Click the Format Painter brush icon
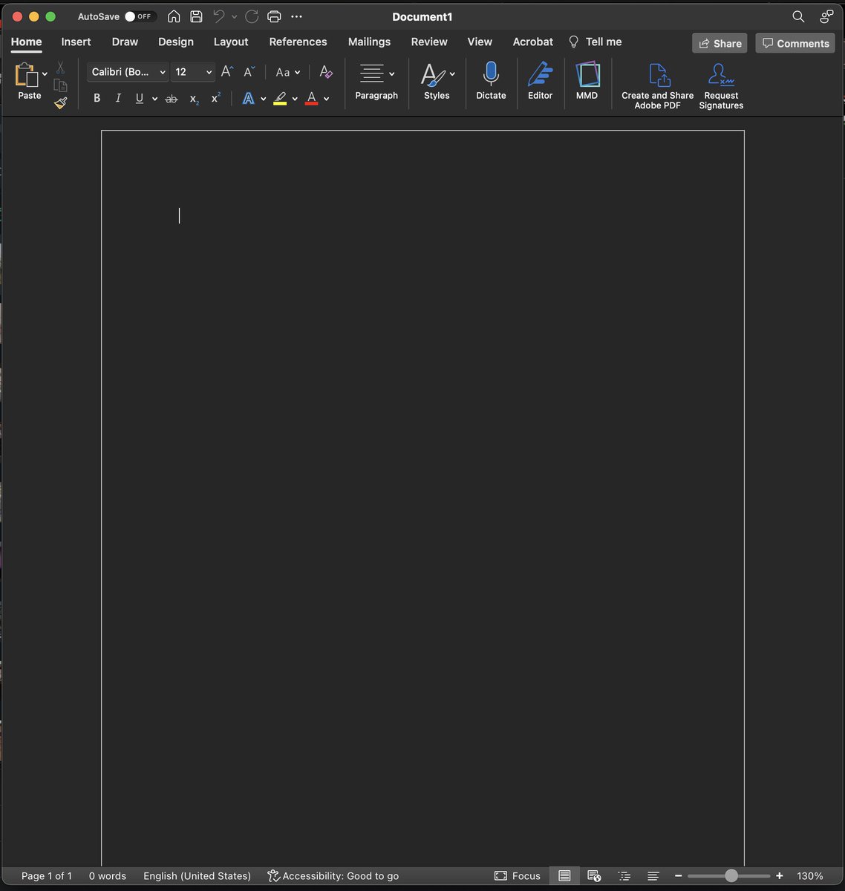Viewport: 845px width, 891px height. click(x=61, y=103)
